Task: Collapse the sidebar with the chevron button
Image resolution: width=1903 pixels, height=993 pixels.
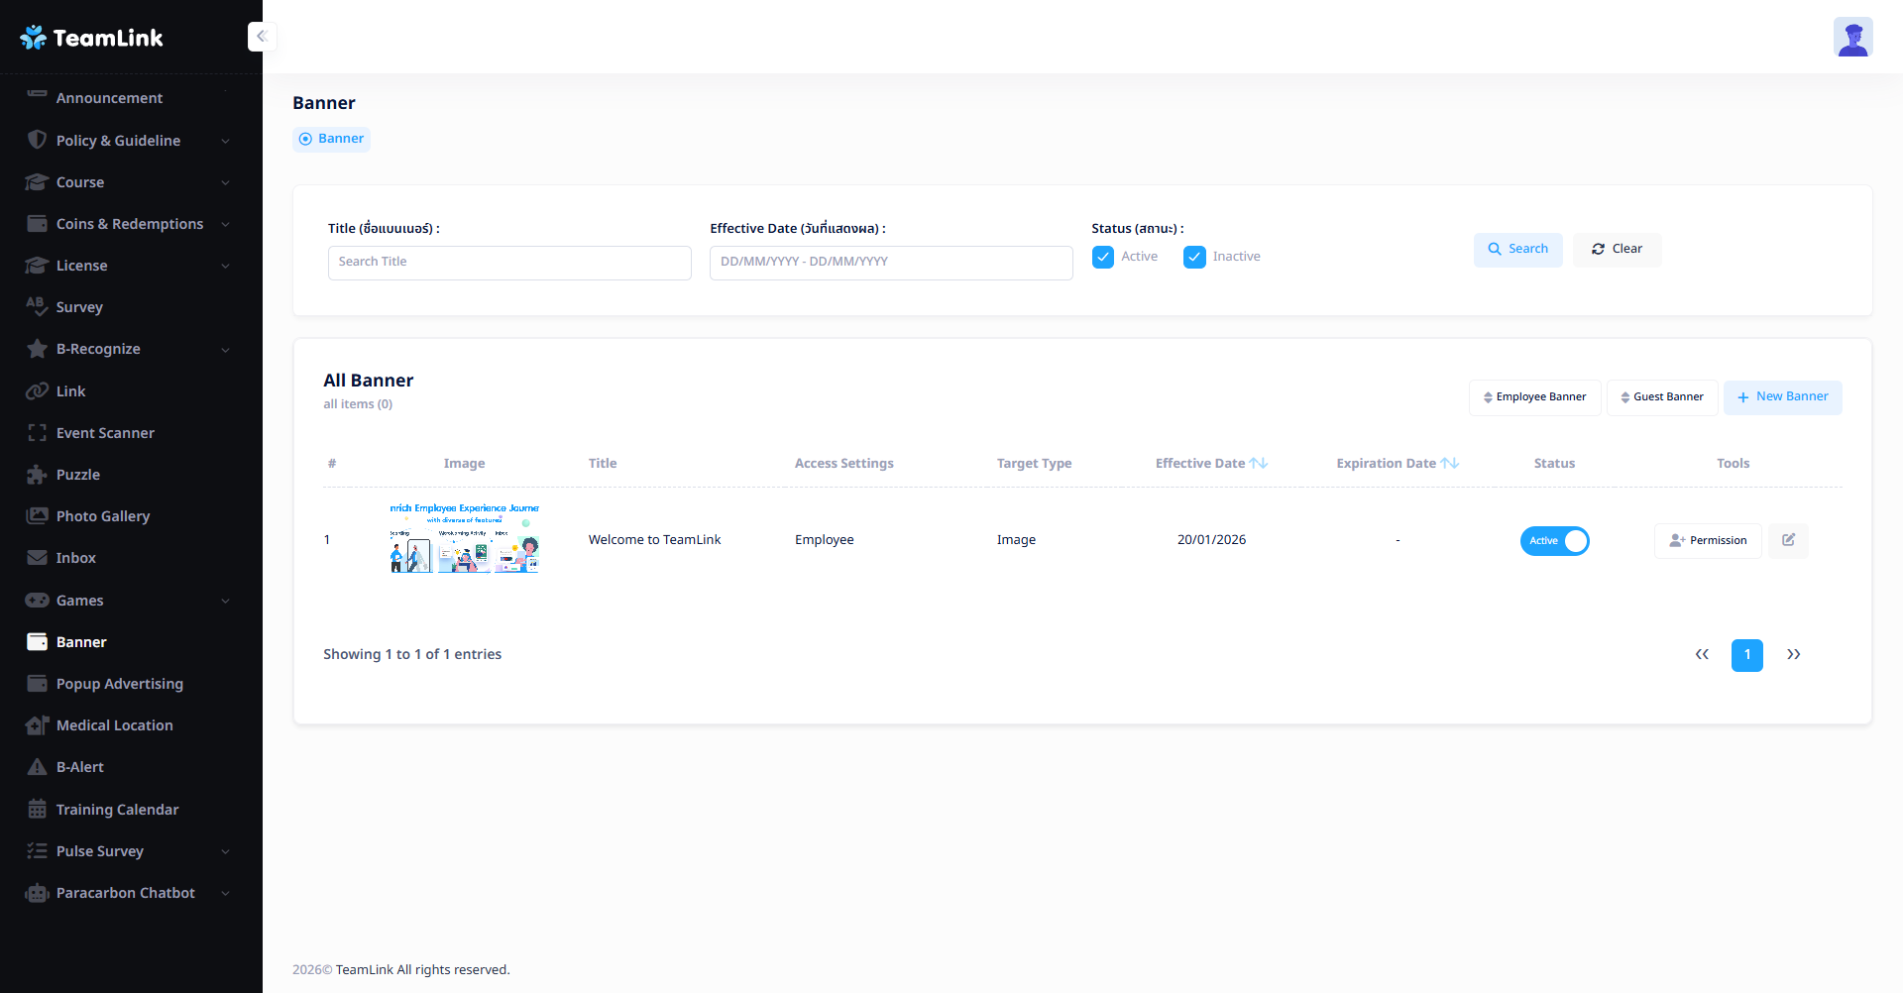Action: tap(262, 37)
